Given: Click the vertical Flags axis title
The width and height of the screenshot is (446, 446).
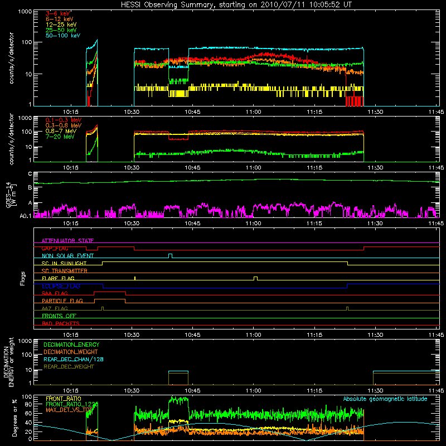Looking at the screenshot, I should (x=23, y=278).
